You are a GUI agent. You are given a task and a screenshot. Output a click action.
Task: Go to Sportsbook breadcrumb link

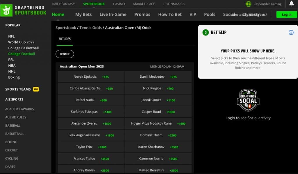coord(66,28)
